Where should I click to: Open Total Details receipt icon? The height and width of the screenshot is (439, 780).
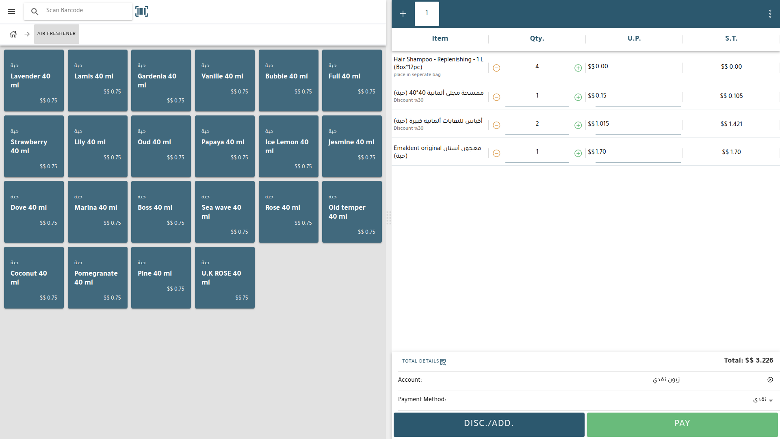pyautogui.click(x=443, y=362)
